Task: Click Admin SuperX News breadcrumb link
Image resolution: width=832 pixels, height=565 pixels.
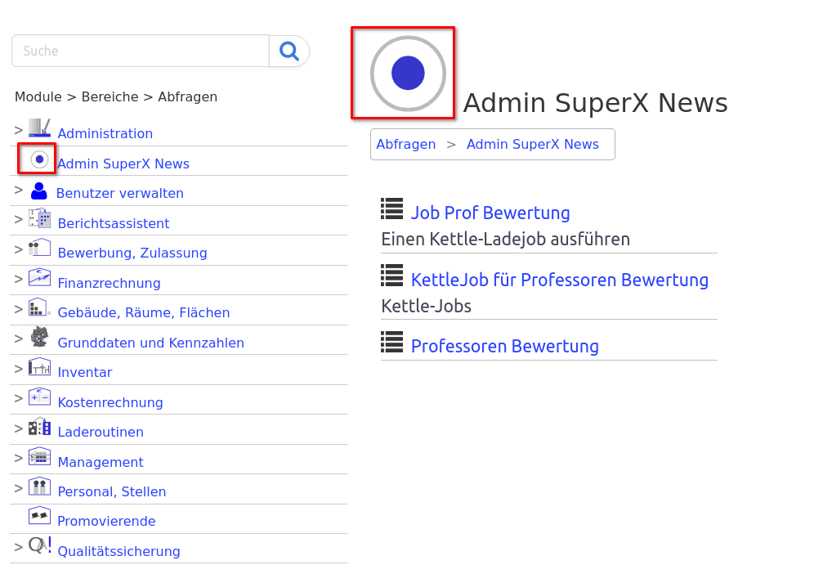Action: pos(533,145)
